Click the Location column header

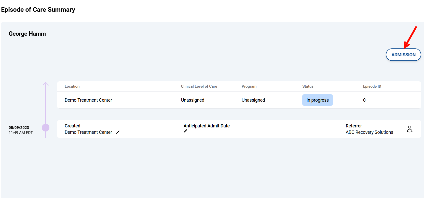(72, 86)
